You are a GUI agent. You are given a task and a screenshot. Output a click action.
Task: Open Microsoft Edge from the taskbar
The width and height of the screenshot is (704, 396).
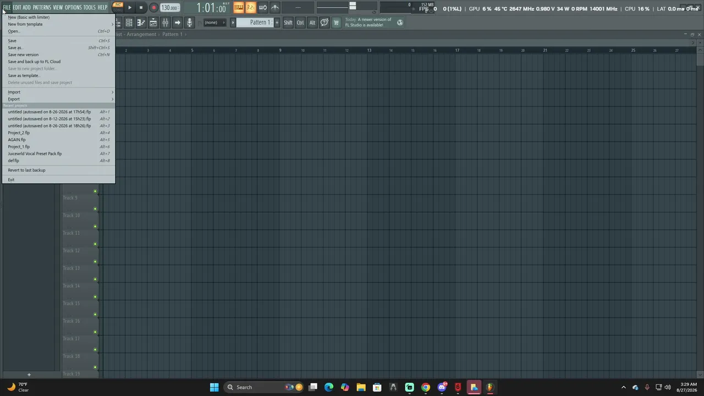click(329, 387)
